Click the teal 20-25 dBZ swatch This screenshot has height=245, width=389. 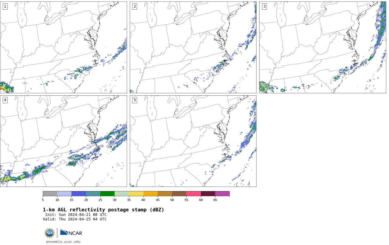tap(93, 194)
